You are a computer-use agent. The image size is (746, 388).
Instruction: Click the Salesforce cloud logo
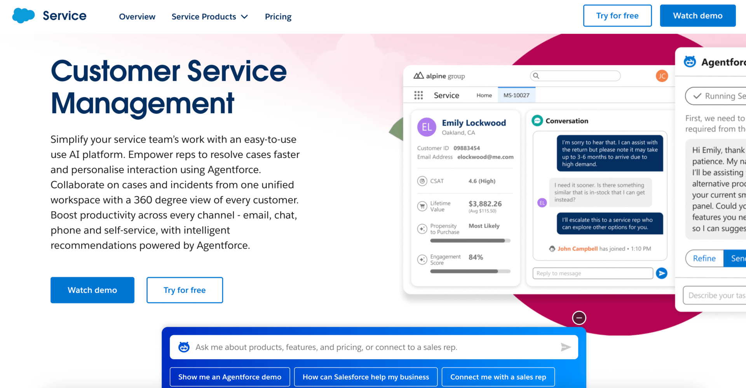pyautogui.click(x=23, y=16)
